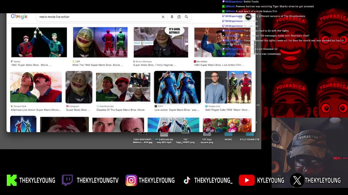Open the People.com Seth Rogen thumbnail
This screenshot has height=195, width=348.
[x=228, y=87]
